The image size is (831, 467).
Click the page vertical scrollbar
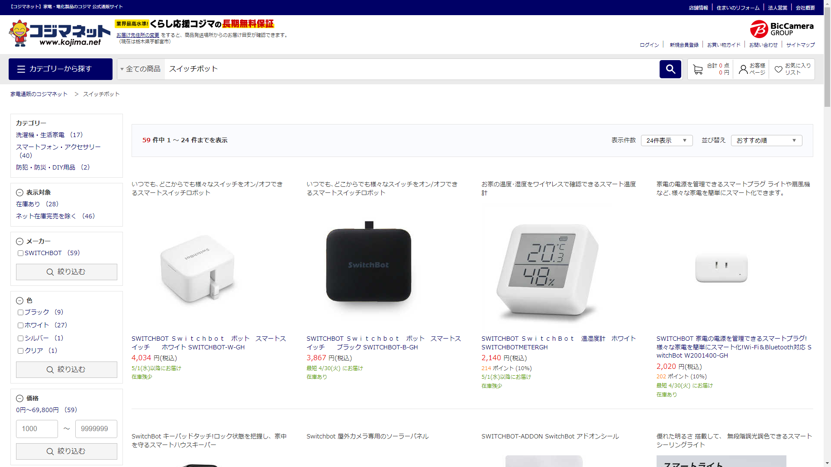pos(827,233)
